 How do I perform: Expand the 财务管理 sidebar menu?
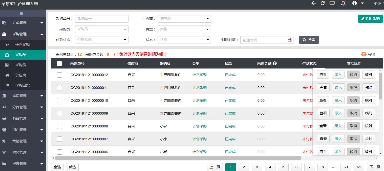[23, 152]
